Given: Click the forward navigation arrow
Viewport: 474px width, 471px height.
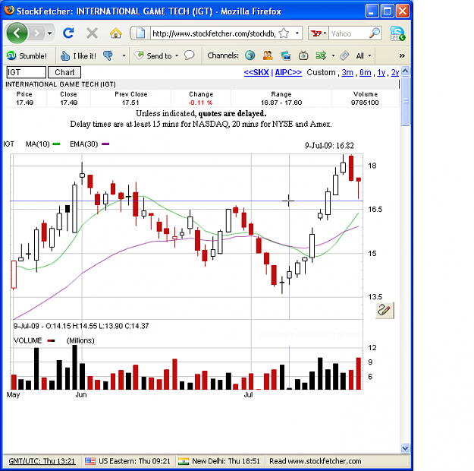Looking at the screenshot, I should click(37, 33).
